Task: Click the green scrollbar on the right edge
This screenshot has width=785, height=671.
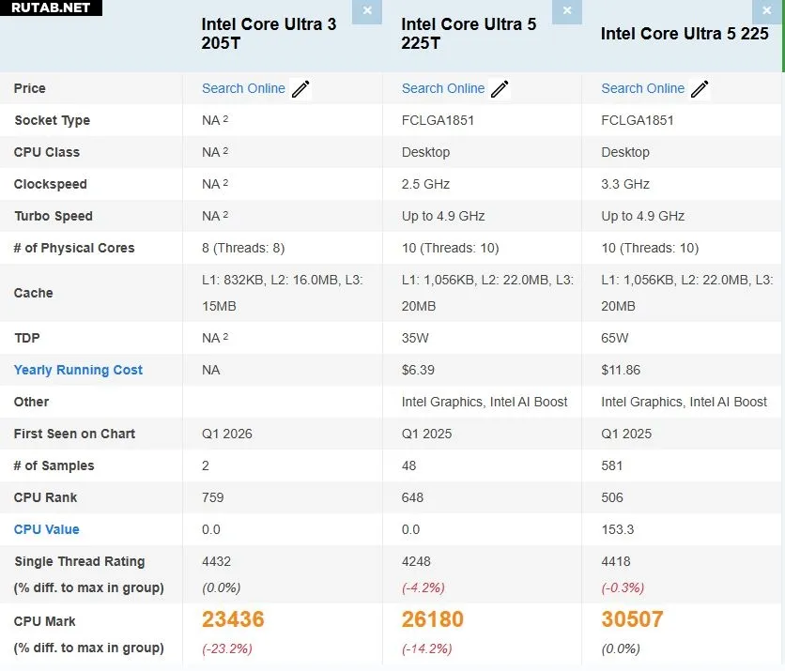Action: [782, 36]
